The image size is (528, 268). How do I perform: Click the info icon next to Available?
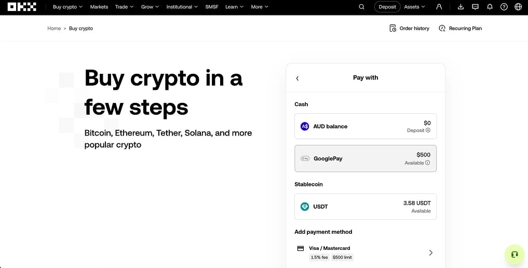[x=428, y=163]
